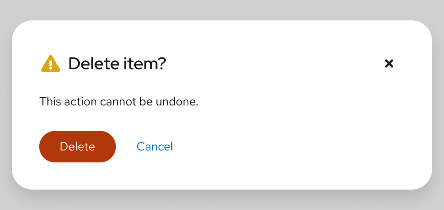The image size is (444, 210).
Task: Click the 'Delete item?' heading text
Action: coord(117,64)
